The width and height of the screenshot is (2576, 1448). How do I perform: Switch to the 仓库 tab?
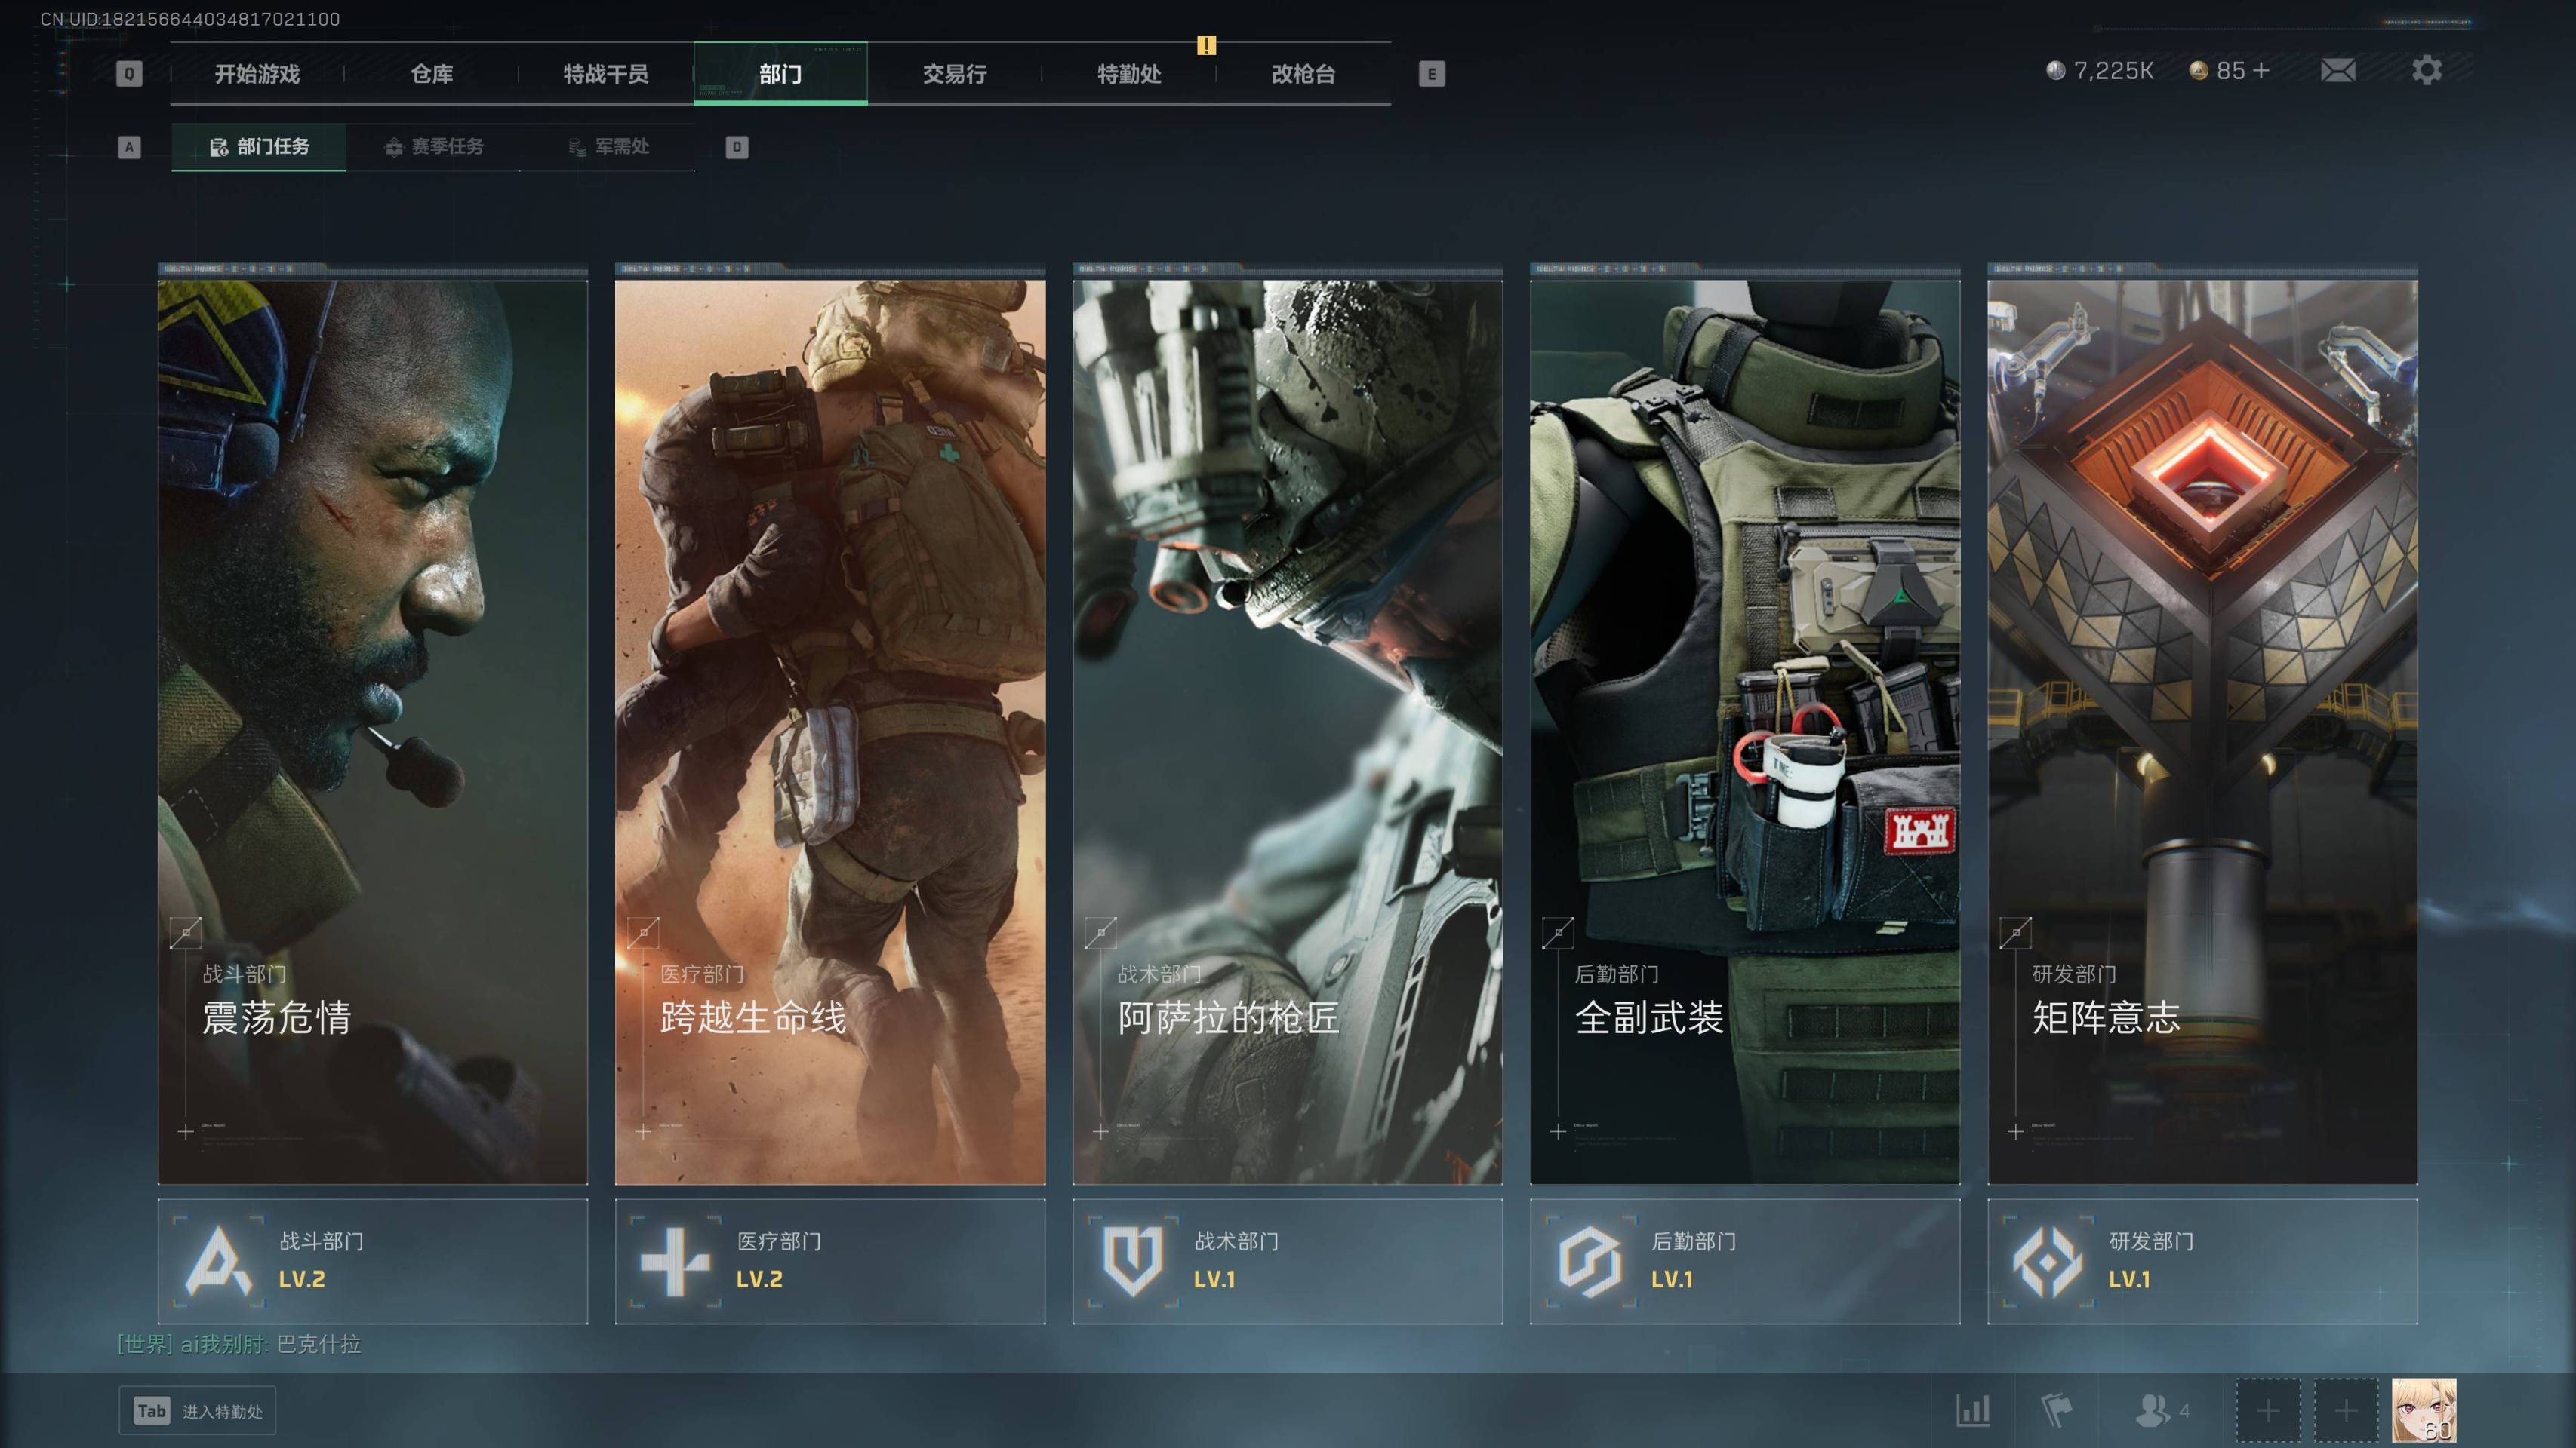coord(432,74)
